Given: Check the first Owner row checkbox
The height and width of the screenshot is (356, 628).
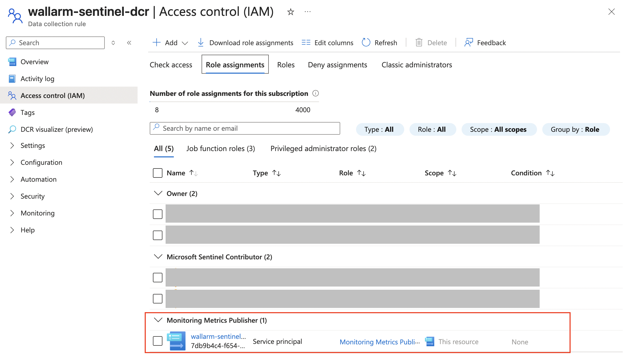Looking at the screenshot, I should pos(157,214).
